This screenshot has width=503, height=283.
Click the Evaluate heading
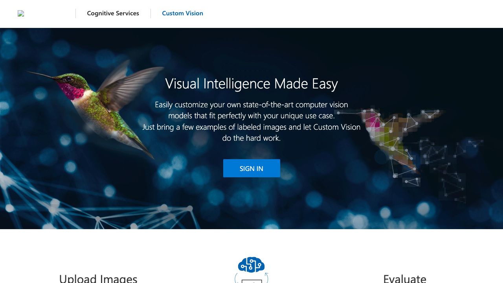point(404,278)
